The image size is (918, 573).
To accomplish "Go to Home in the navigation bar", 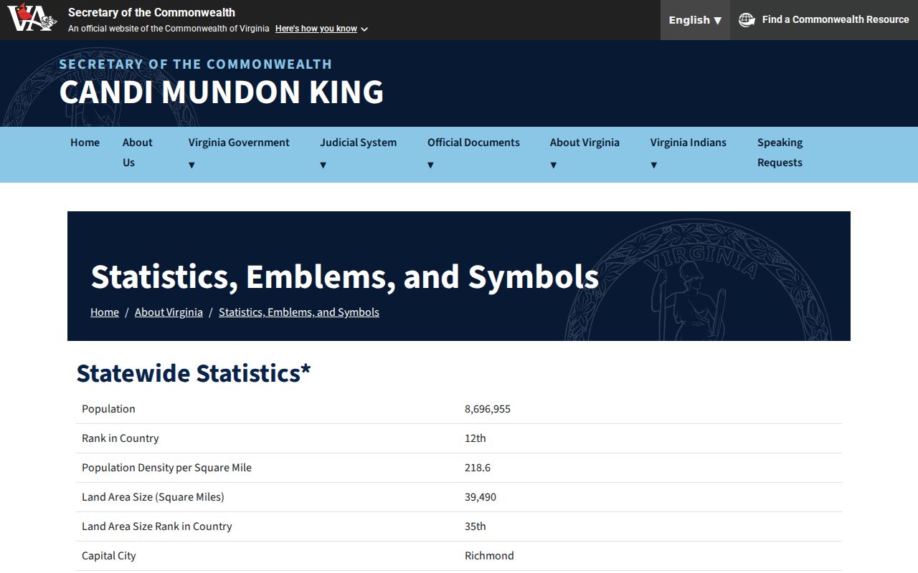I will point(85,143).
